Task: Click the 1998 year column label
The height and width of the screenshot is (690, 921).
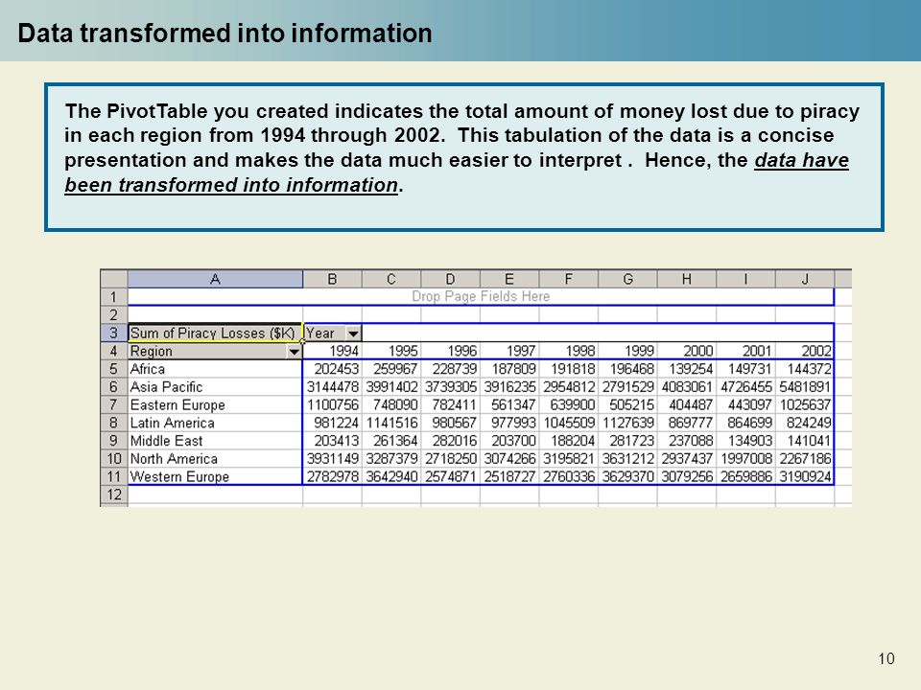Action: coord(569,352)
